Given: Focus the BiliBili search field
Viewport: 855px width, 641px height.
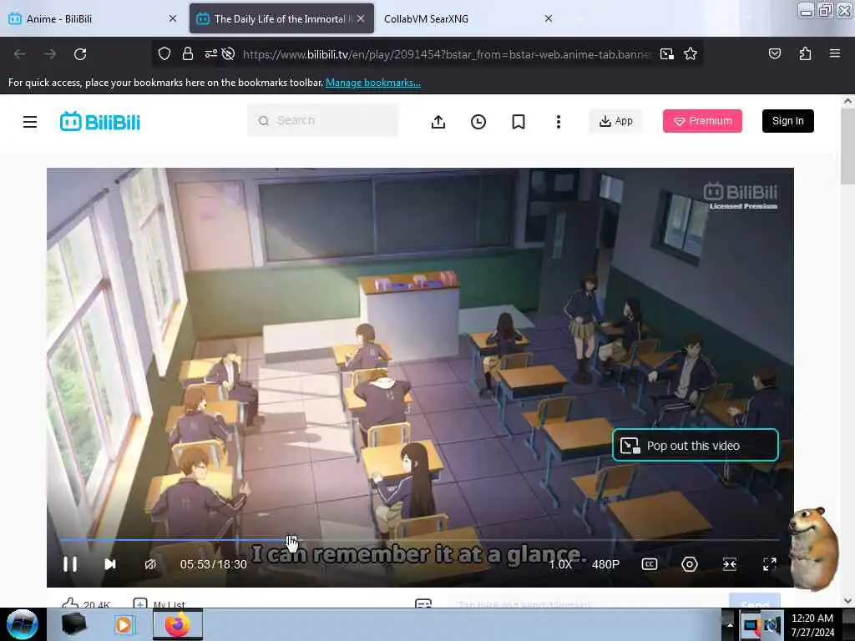Looking at the screenshot, I should [x=322, y=120].
